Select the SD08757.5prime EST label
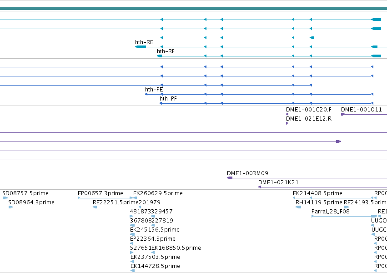The image size is (387, 273). click(25, 193)
